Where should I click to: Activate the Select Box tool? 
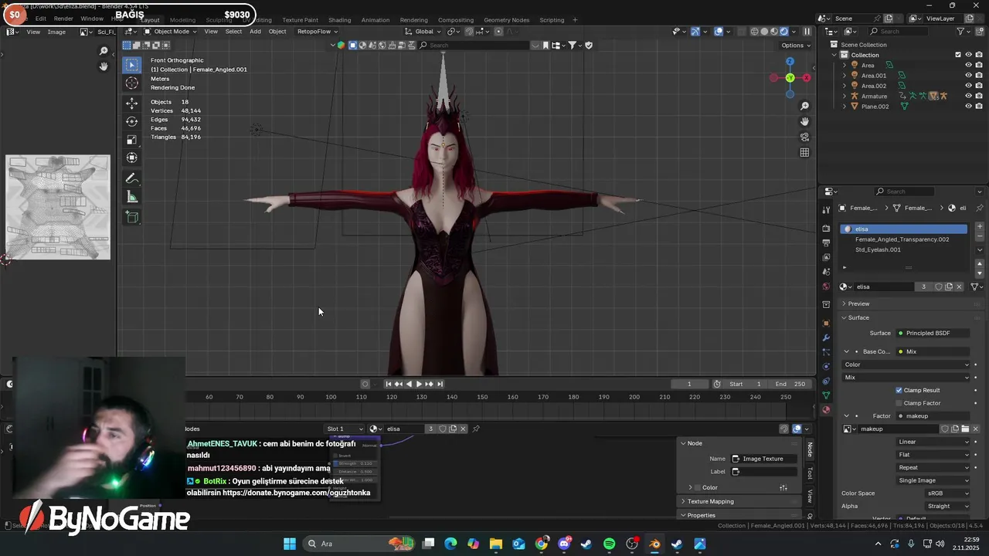click(132, 65)
